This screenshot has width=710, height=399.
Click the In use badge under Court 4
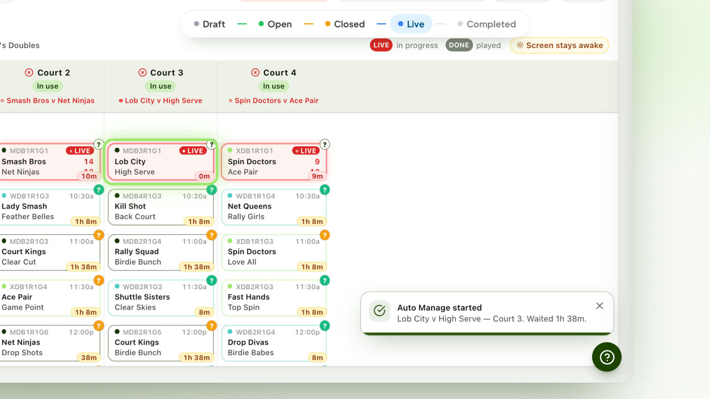tap(274, 86)
